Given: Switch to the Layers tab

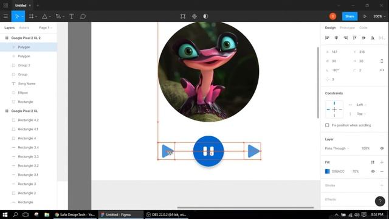Looking at the screenshot, I should pyautogui.click(x=10, y=28).
